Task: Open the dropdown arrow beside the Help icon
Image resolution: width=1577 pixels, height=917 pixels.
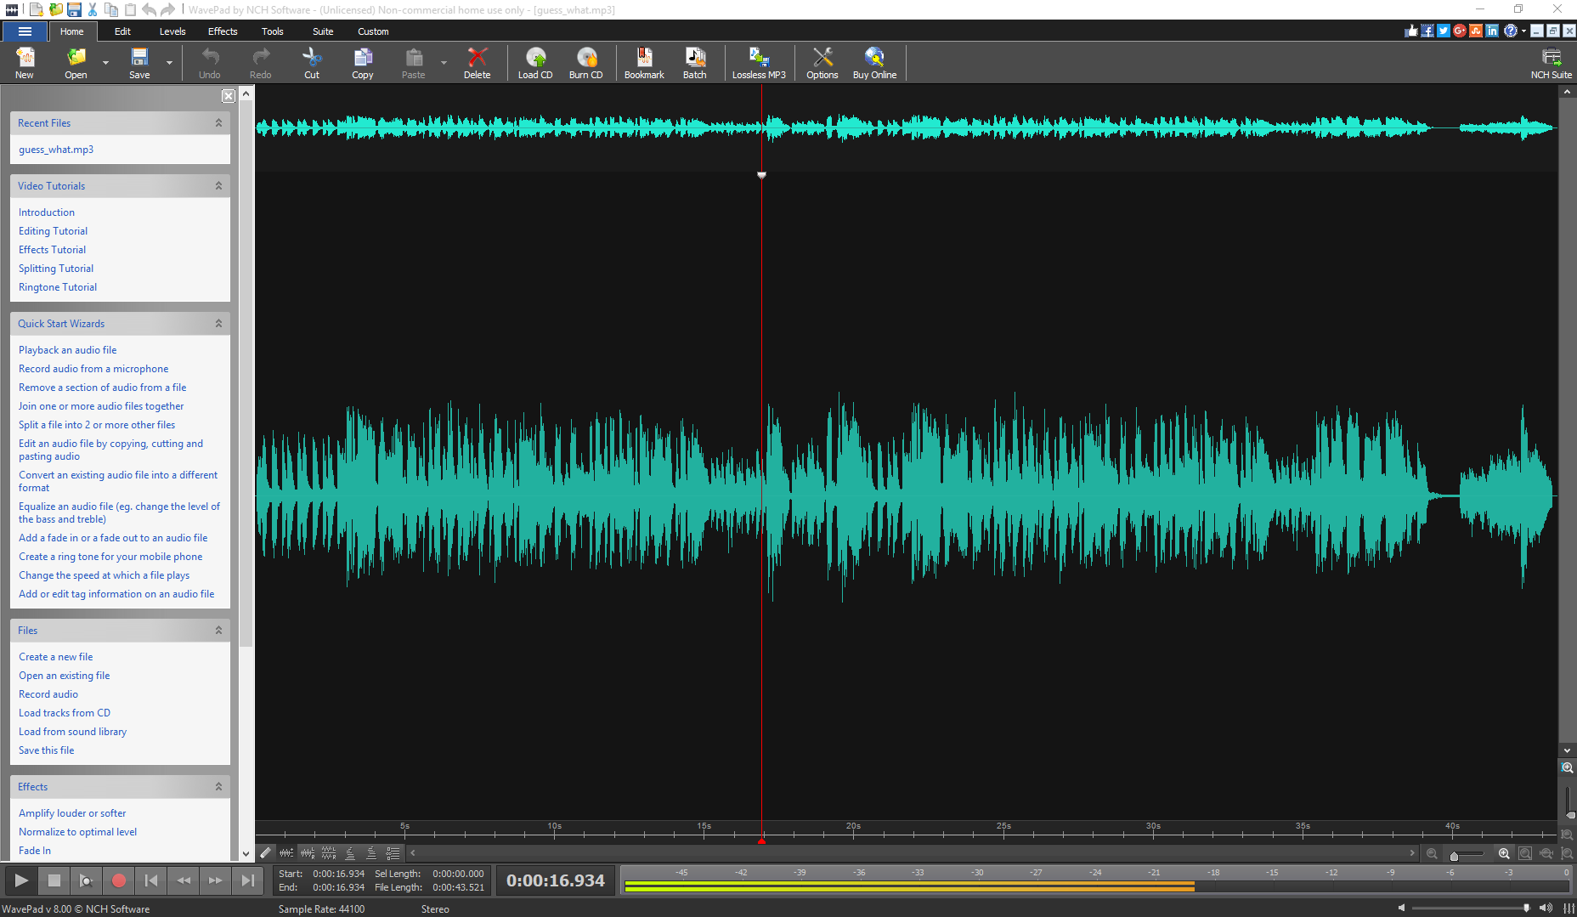Action: (x=1523, y=31)
